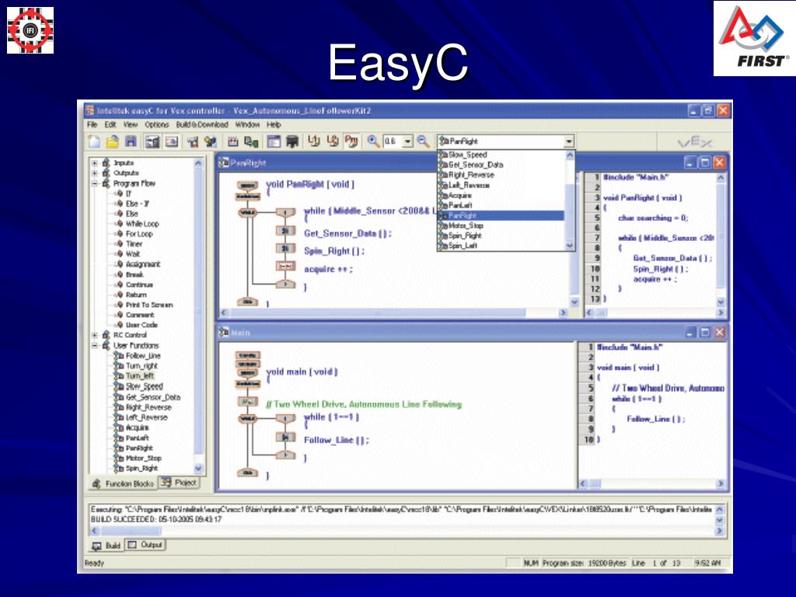Open the PanRight function selector dropdown arrow
796x597 pixels.
click(x=569, y=141)
